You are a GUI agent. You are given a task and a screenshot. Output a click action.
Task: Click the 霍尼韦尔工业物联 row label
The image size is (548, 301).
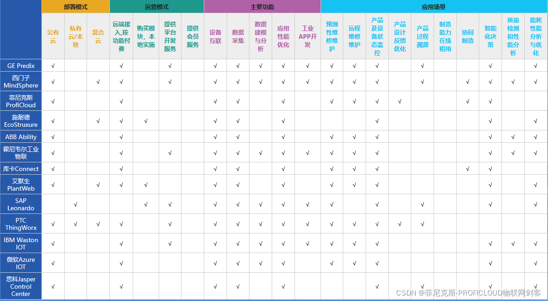point(21,153)
